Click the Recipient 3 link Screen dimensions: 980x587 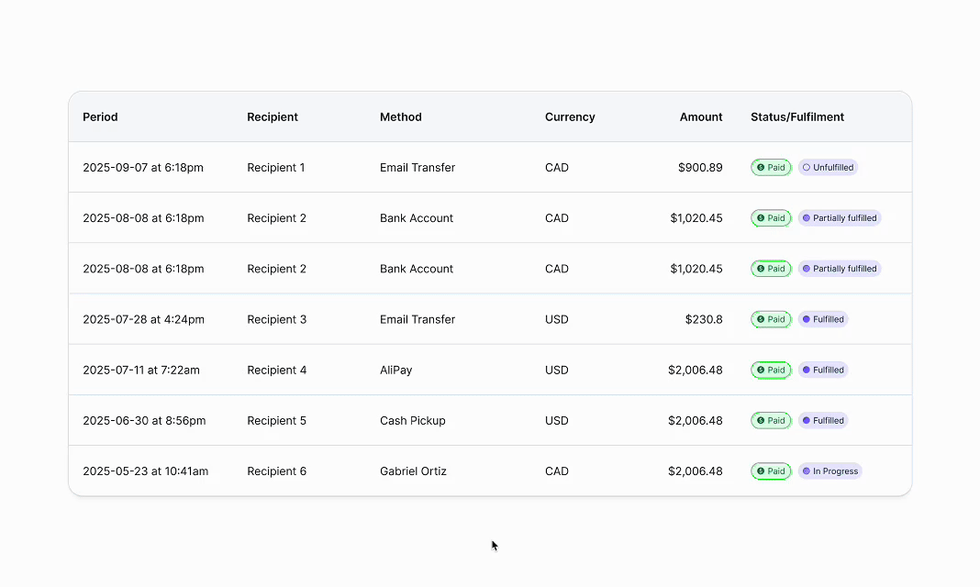click(x=276, y=319)
